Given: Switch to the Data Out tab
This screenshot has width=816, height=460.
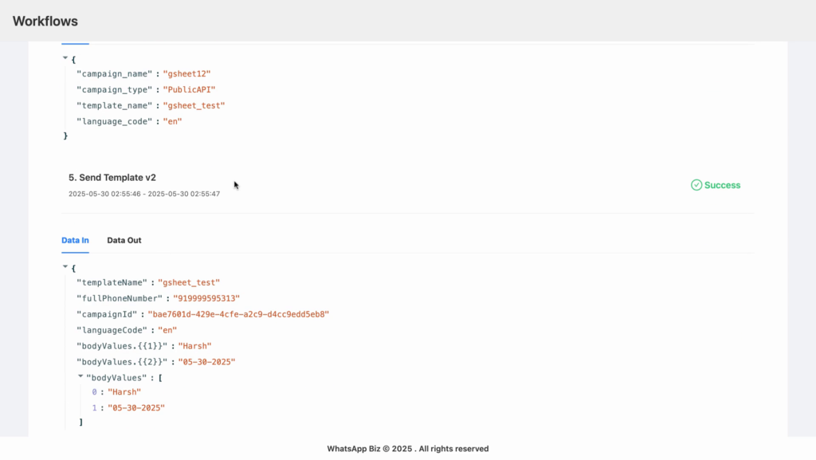Looking at the screenshot, I should [x=124, y=241].
